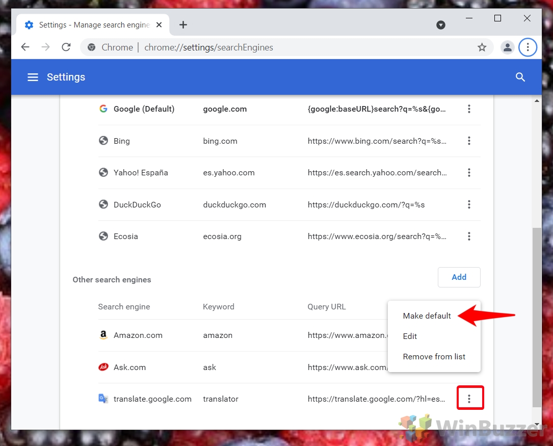
Task: Click the duckduckgo.com keyword
Action: click(234, 205)
